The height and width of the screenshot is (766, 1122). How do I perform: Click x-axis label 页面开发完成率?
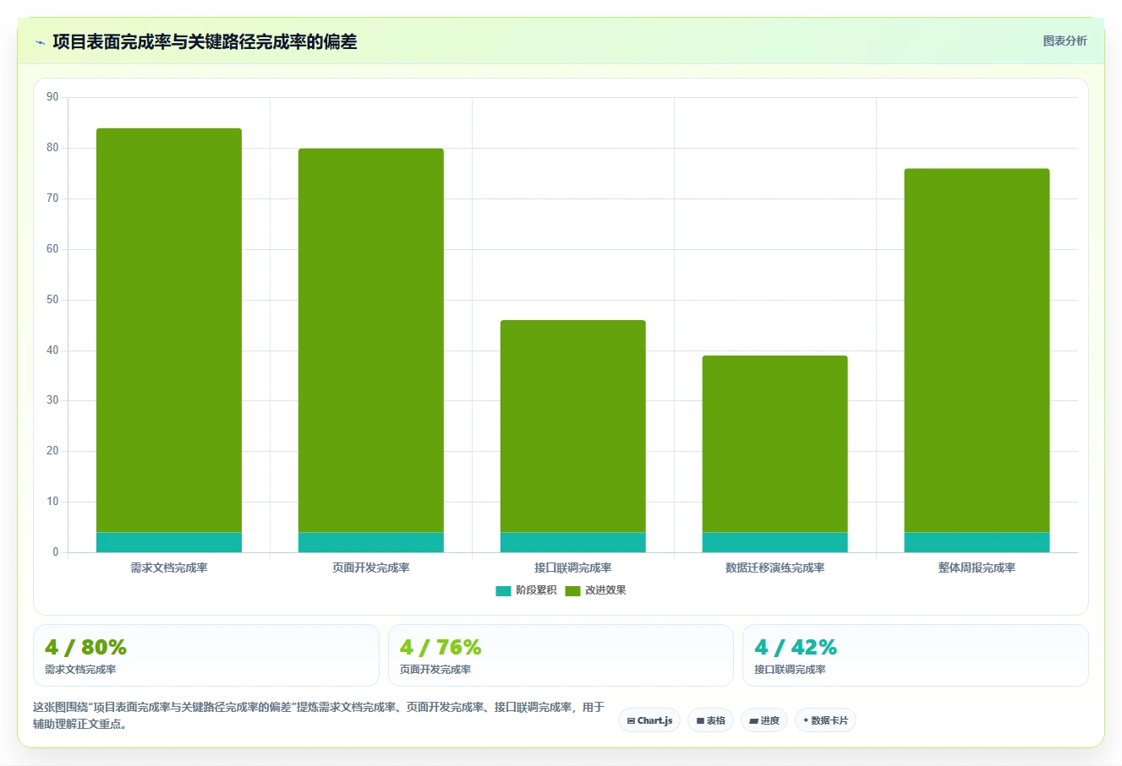371,568
